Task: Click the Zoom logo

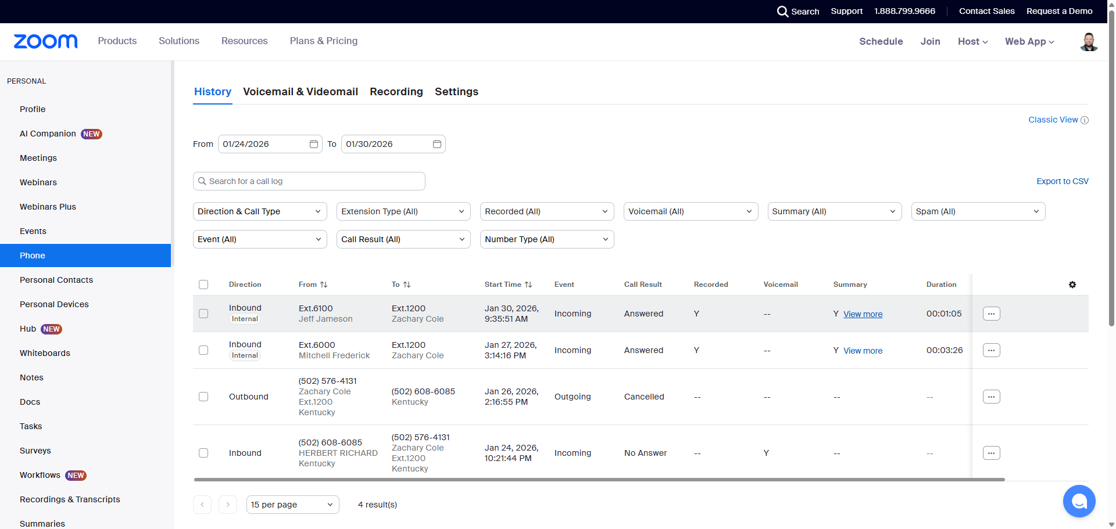Action: pos(45,41)
